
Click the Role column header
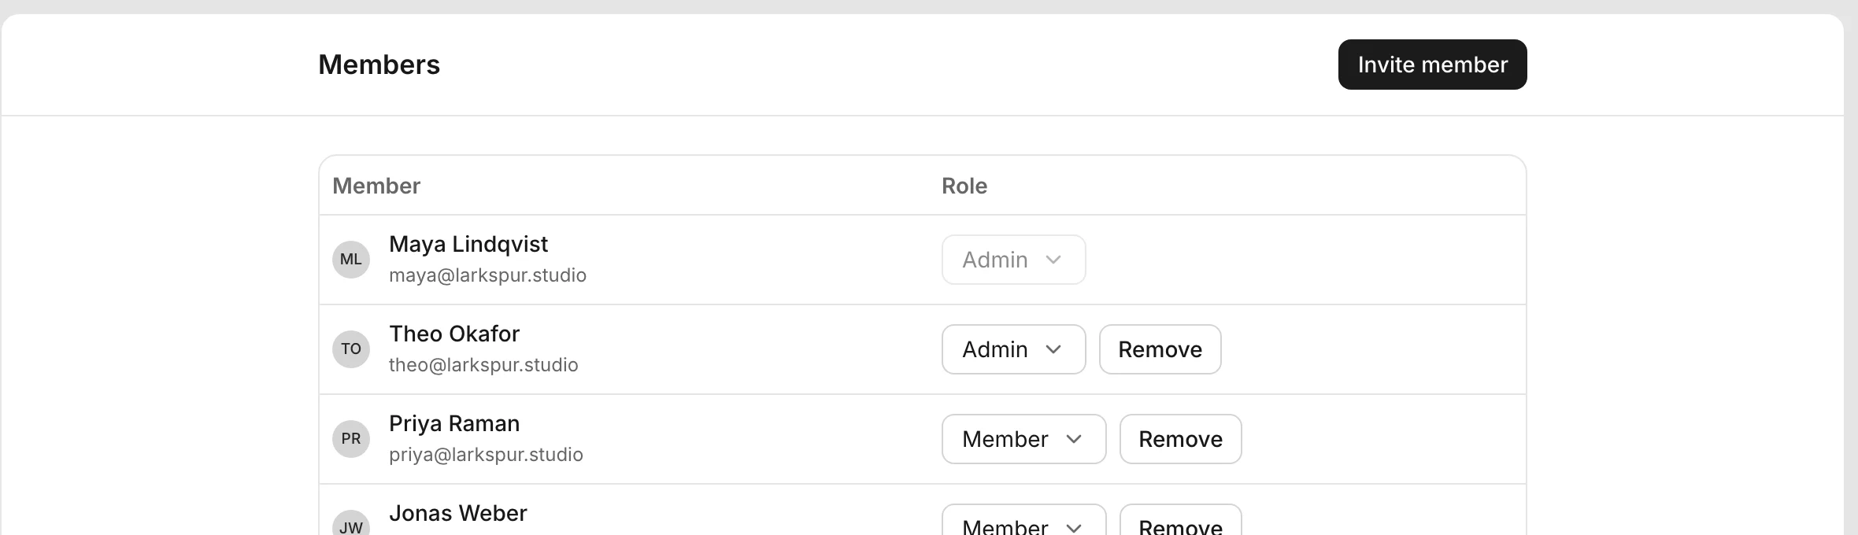964,186
